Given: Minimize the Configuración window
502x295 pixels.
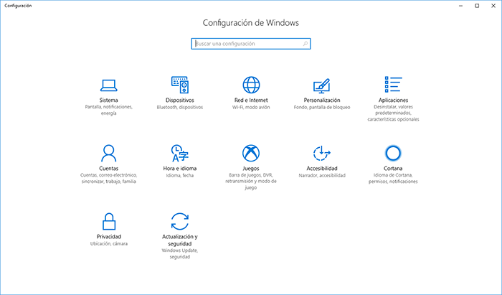Looking at the screenshot, I should coord(460,6).
